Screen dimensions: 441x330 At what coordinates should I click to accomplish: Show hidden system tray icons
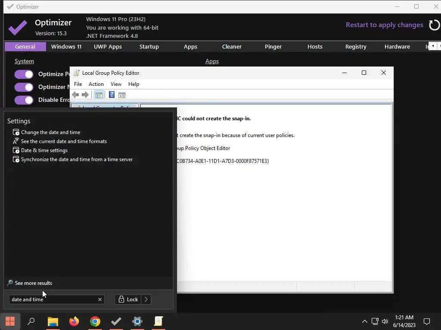(364, 321)
